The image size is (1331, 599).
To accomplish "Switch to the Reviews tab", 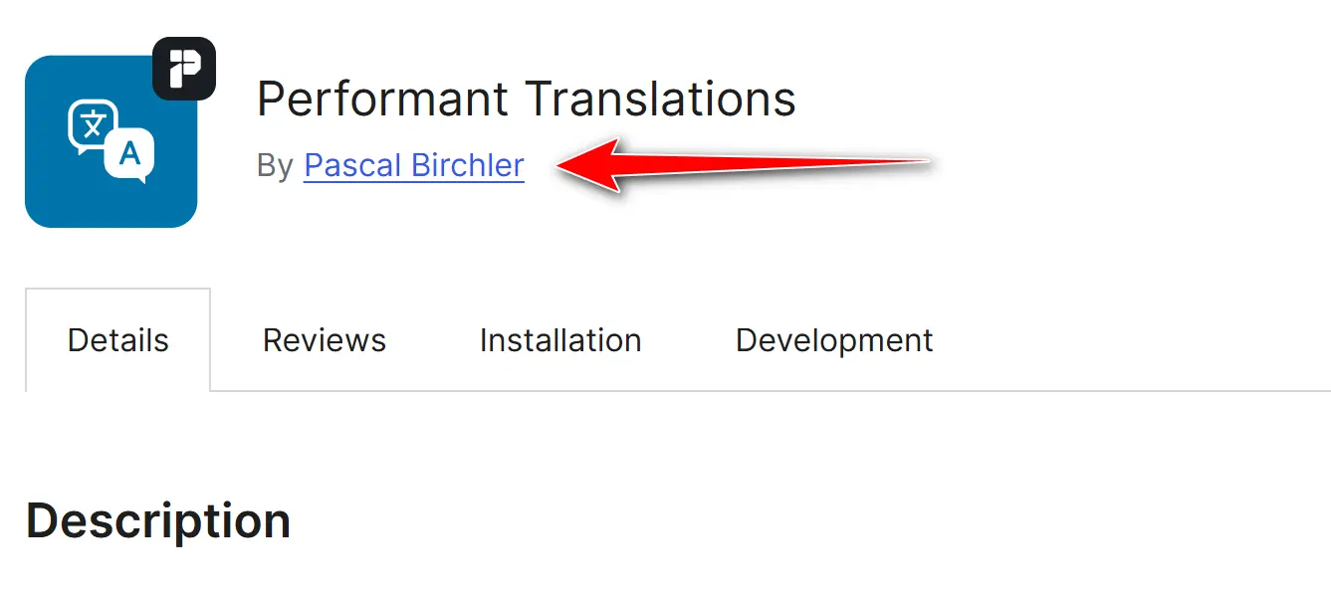I will (325, 339).
